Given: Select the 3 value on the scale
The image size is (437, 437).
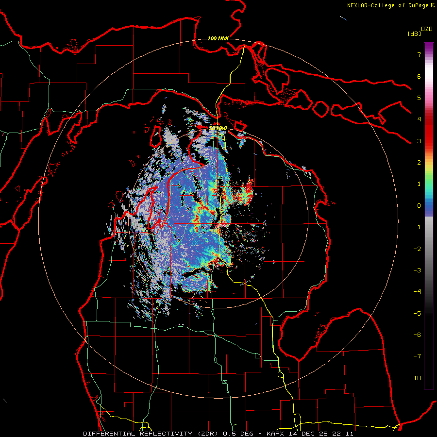Looking at the screenshot, I should click(x=419, y=141).
